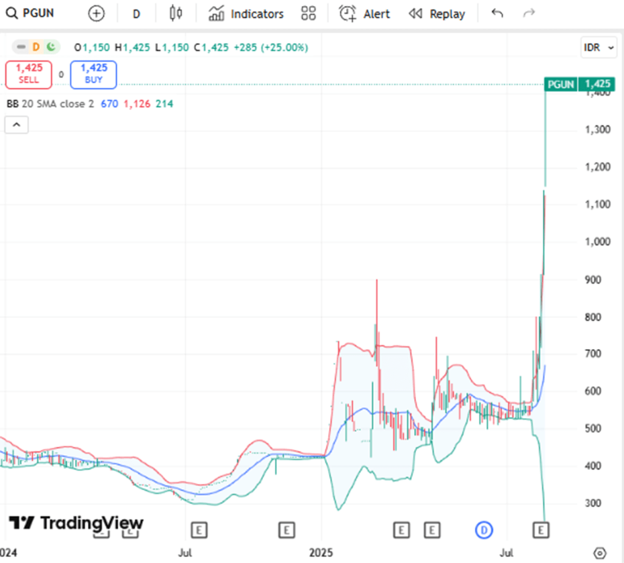Click the red 1,425 SELL button
This screenshot has width=624, height=563.
coord(29,74)
